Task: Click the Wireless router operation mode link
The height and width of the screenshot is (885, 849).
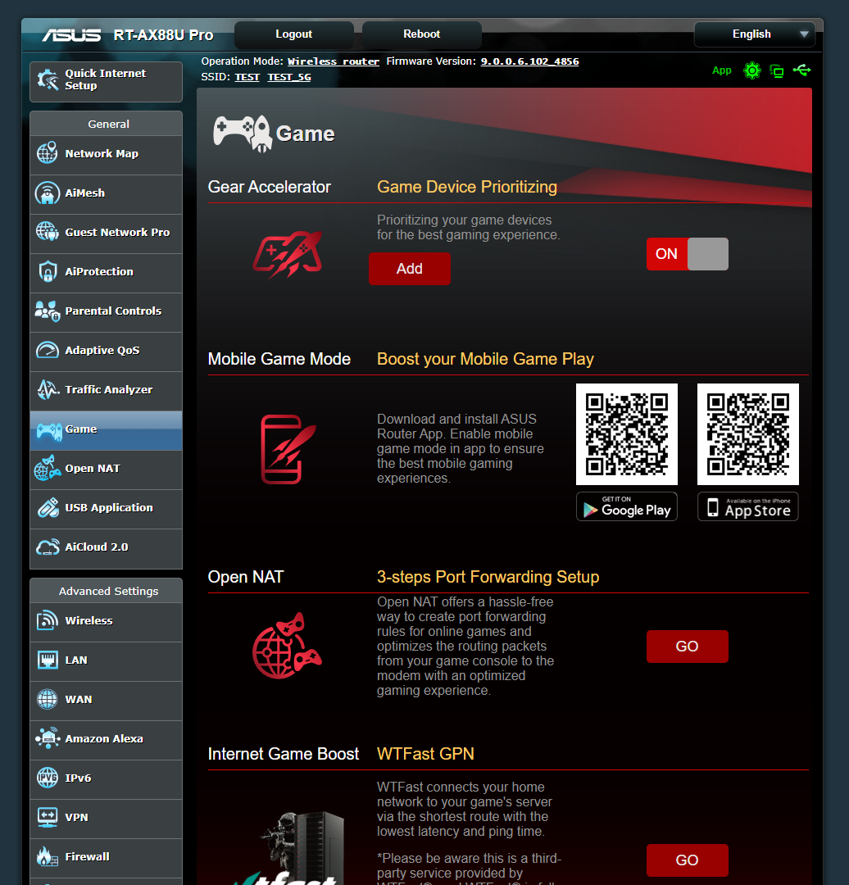Action: 333,61
